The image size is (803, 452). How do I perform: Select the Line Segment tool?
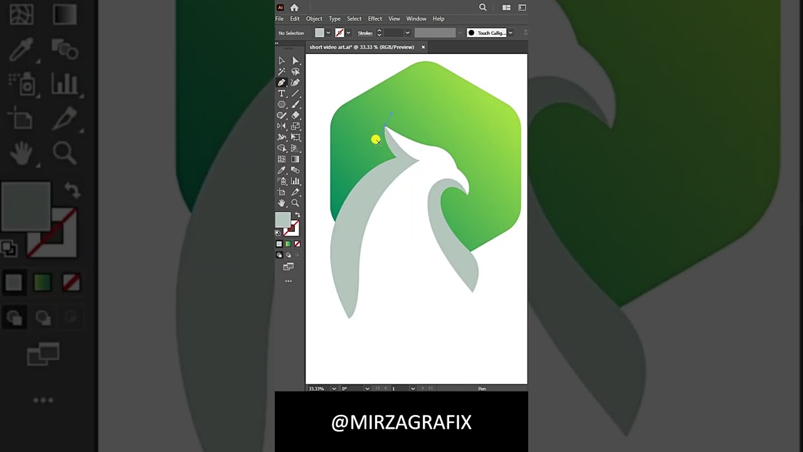tap(295, 94)
